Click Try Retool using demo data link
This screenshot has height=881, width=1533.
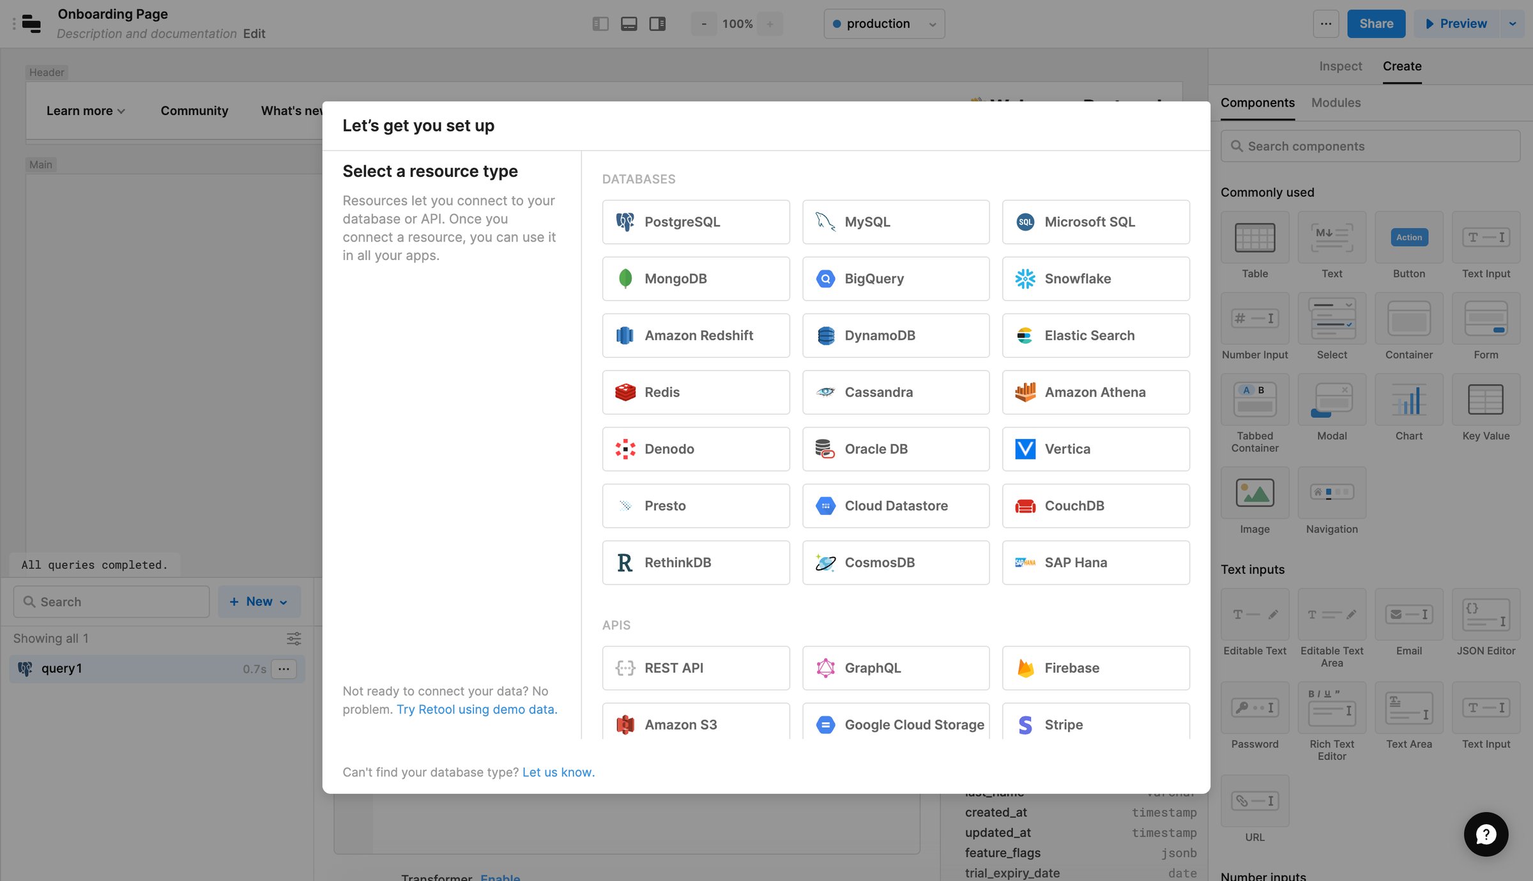[x=477, y=709]
